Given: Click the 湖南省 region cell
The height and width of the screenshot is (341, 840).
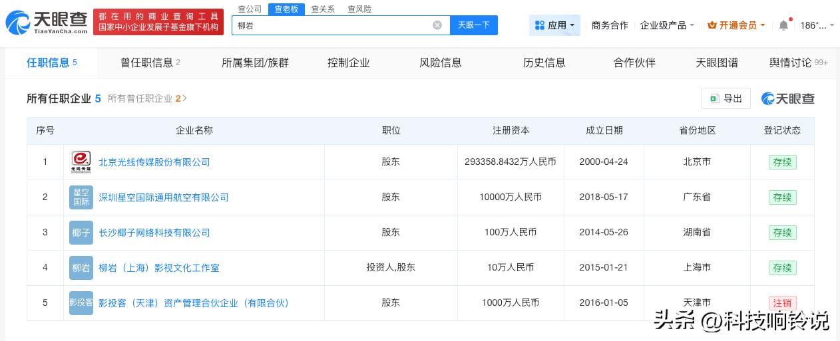Looking at the screenshot, I should (x=697, y=232).
